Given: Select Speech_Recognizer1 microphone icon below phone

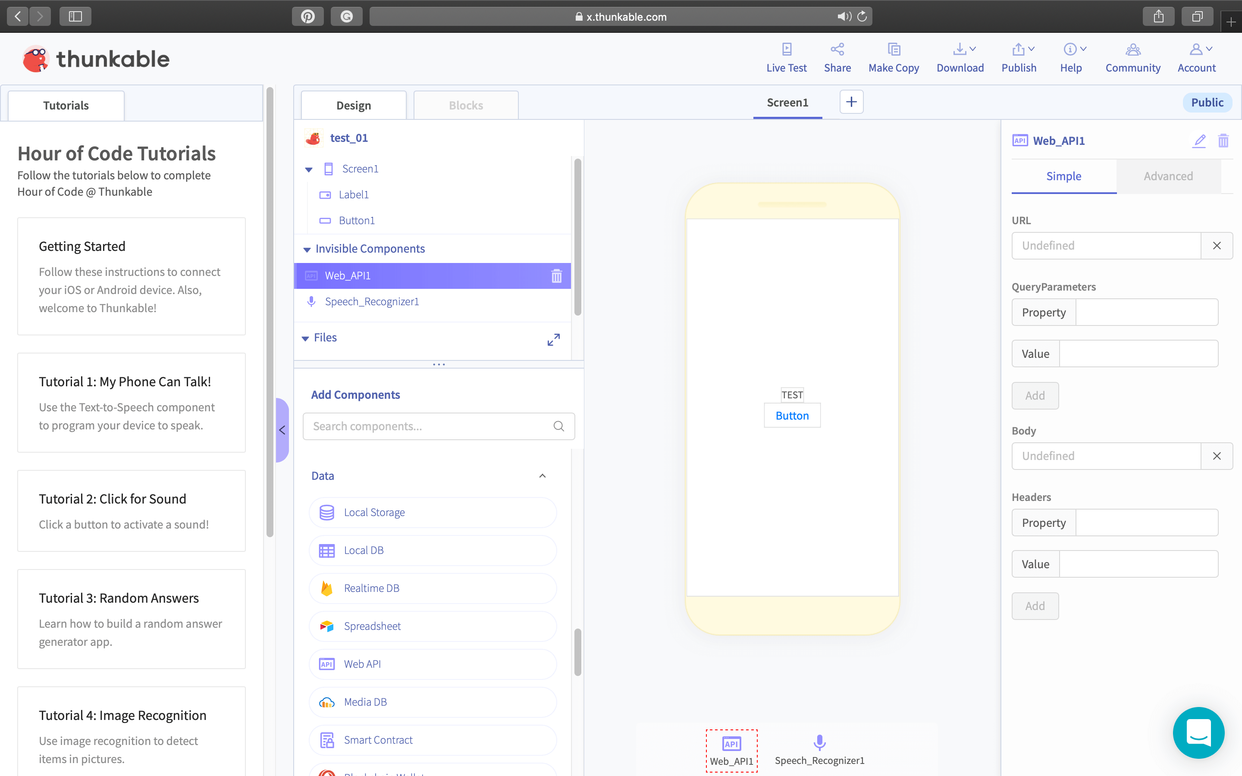Looking at the screenshot, I should [819, 743].
